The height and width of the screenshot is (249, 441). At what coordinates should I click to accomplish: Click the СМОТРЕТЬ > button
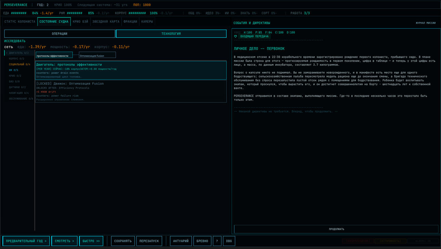[64, 241]
